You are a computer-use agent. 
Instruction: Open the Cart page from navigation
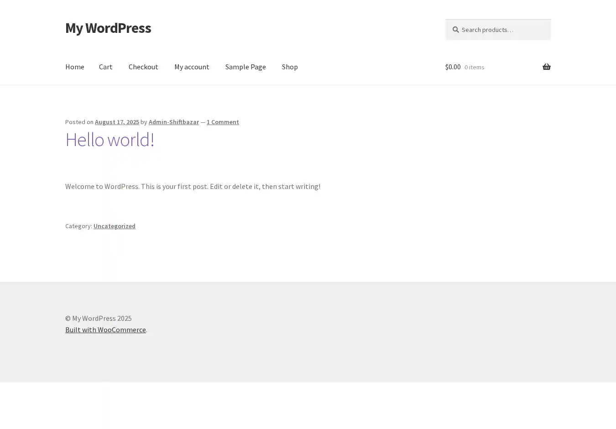click(x=105, y=67)
